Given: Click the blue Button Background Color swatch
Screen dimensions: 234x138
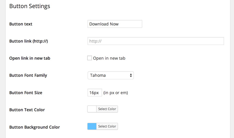Looking at the screenshot, I should coord(92,126).
